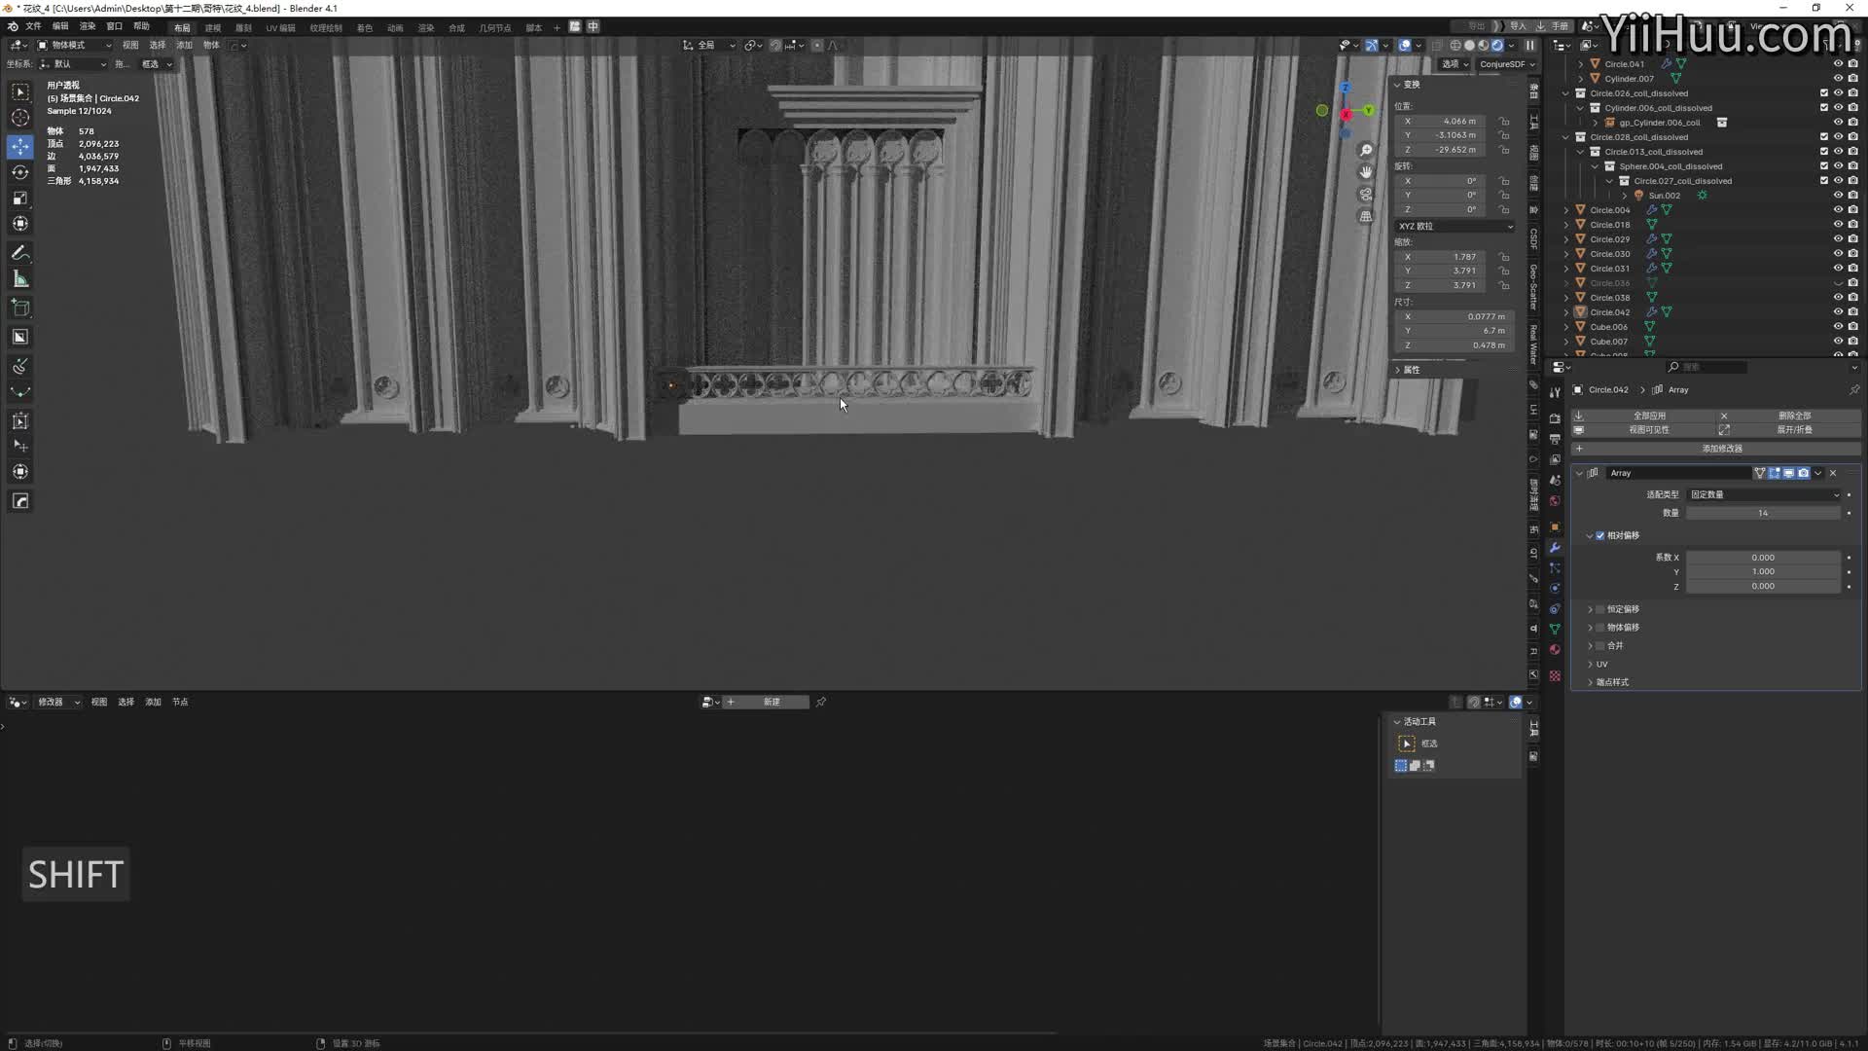Click the Array modifier render camera icon

point(1803,473)
